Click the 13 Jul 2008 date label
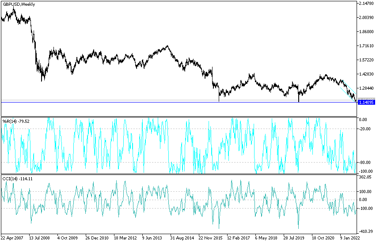 click(40, 238)
